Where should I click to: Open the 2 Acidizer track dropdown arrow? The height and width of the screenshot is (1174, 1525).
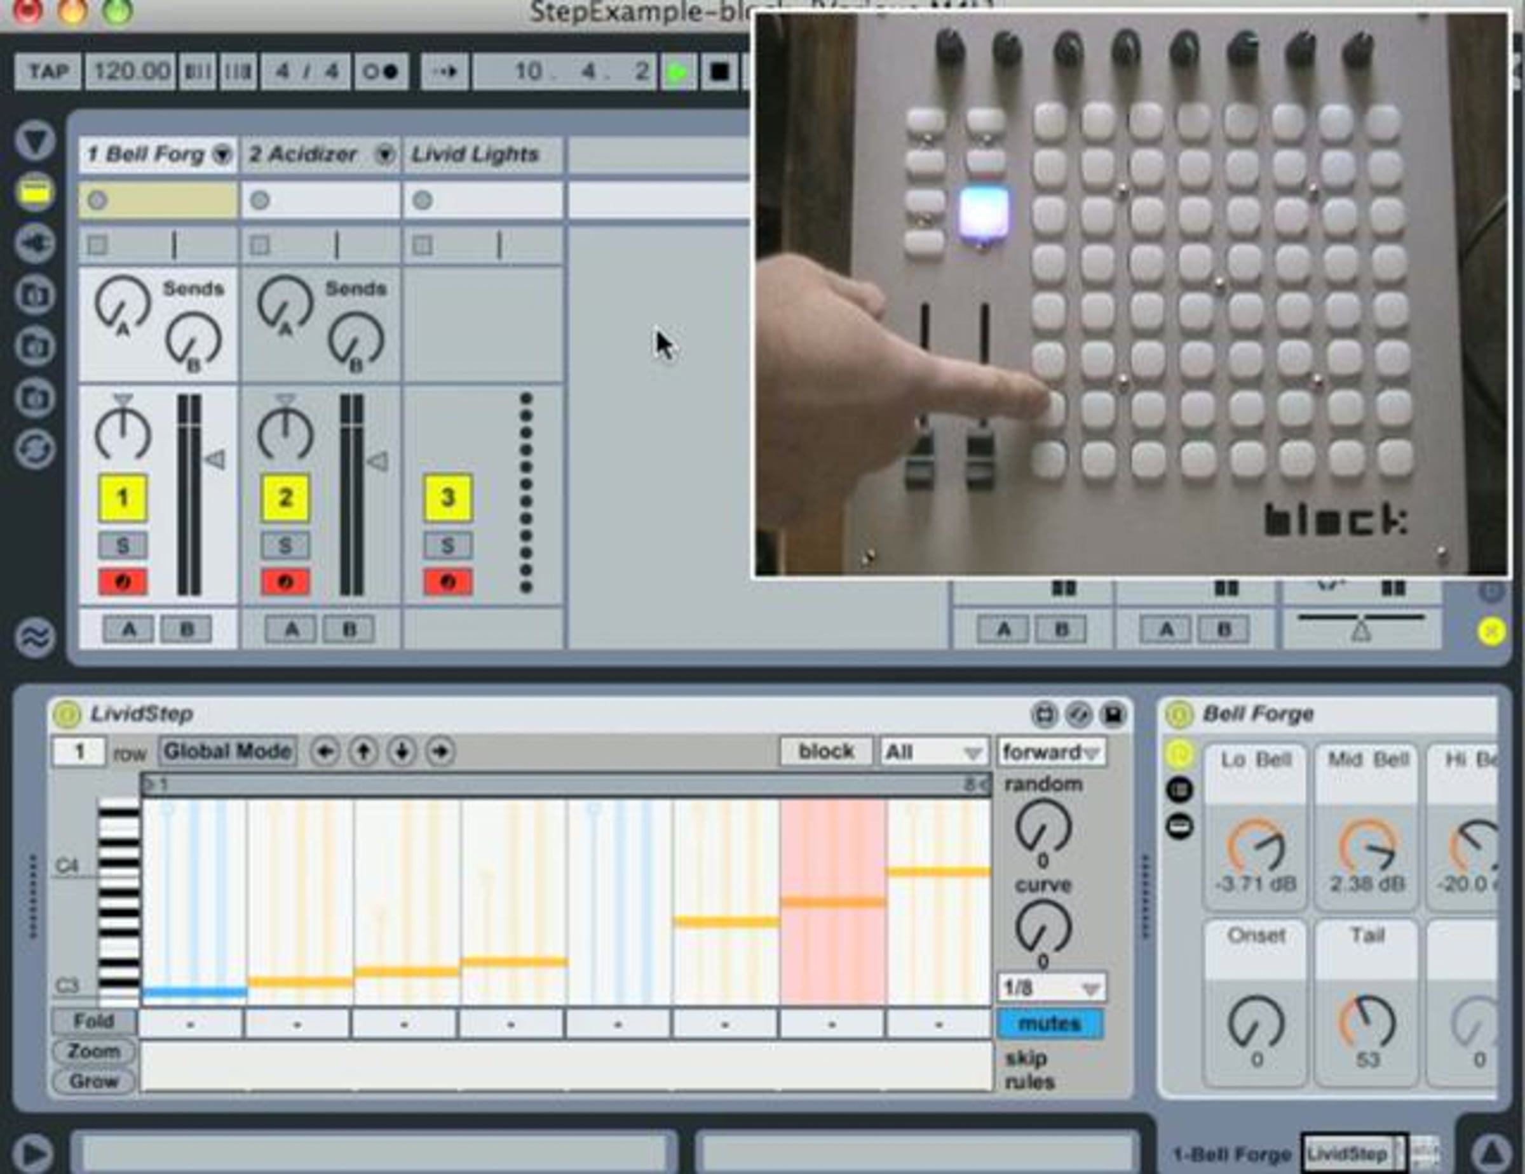(384, 154)
